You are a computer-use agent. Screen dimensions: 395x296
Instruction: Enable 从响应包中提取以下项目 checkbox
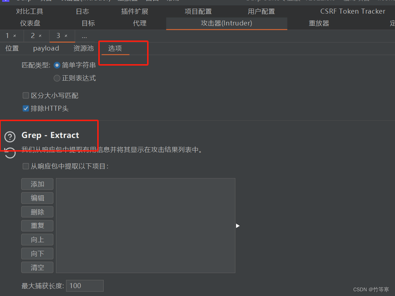click(x=26, y=166)
